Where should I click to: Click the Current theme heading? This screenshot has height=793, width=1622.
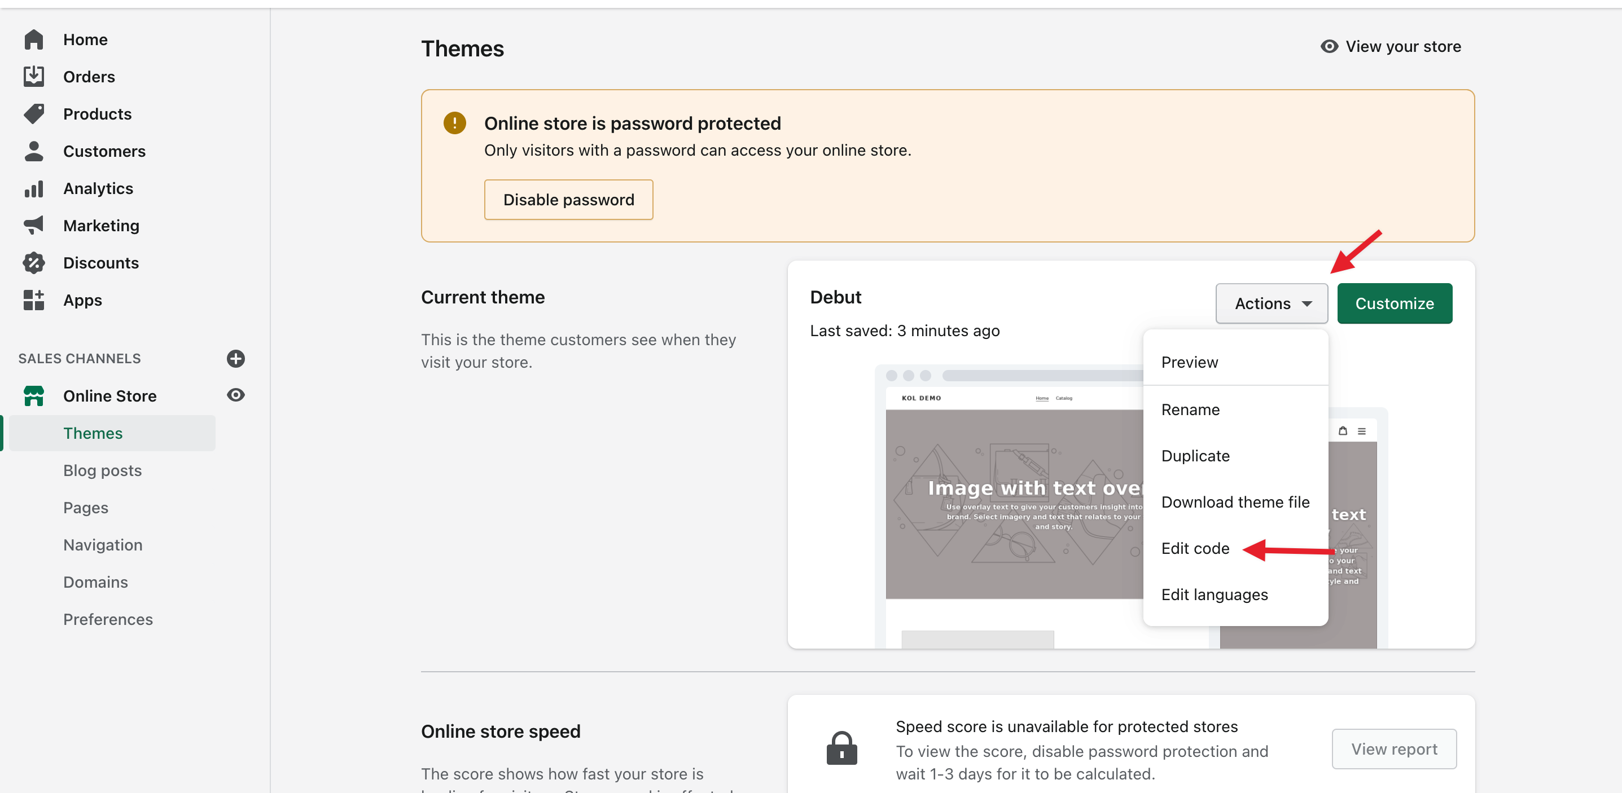pyautogui.click(x=483, y=297)
